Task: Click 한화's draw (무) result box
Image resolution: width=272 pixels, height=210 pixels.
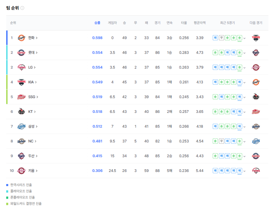Action: (221, 38)
